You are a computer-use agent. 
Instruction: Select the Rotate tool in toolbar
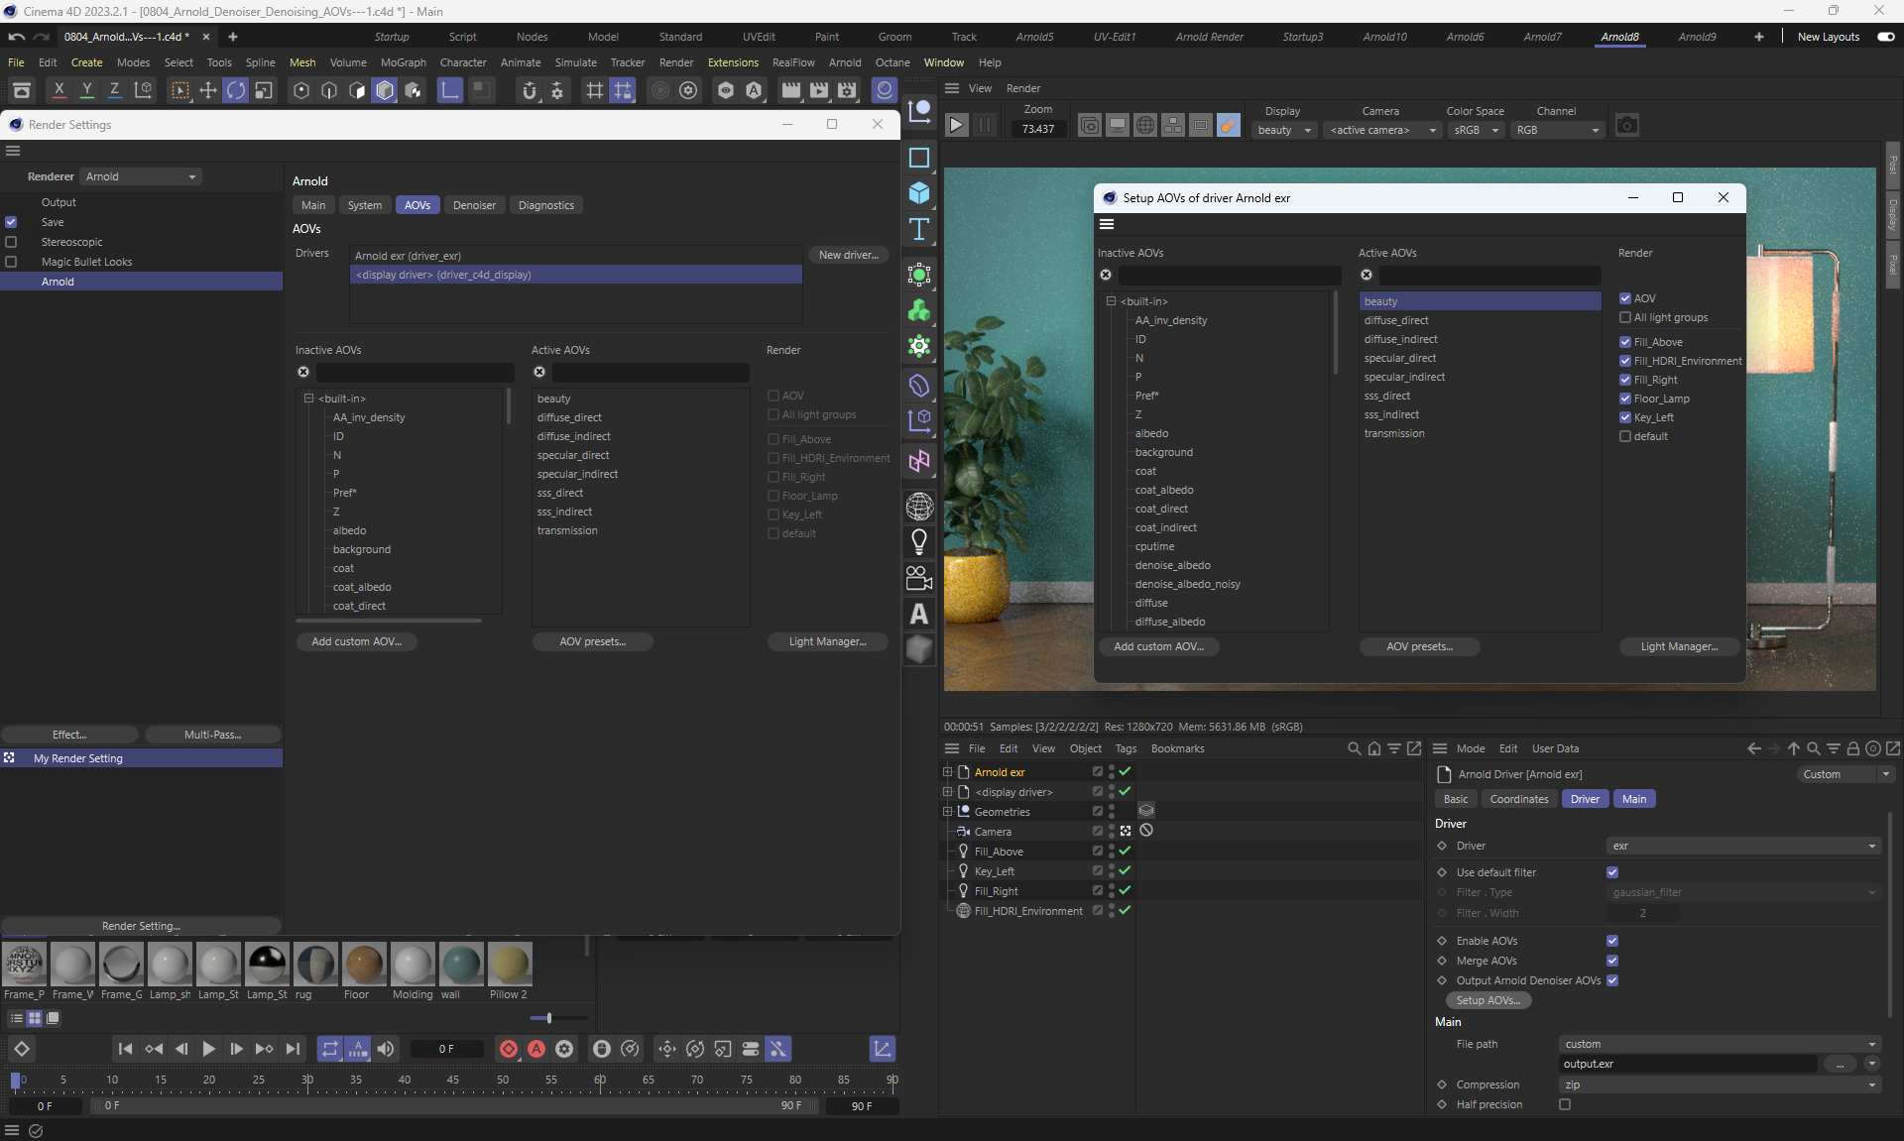click(x=236, y=91)
